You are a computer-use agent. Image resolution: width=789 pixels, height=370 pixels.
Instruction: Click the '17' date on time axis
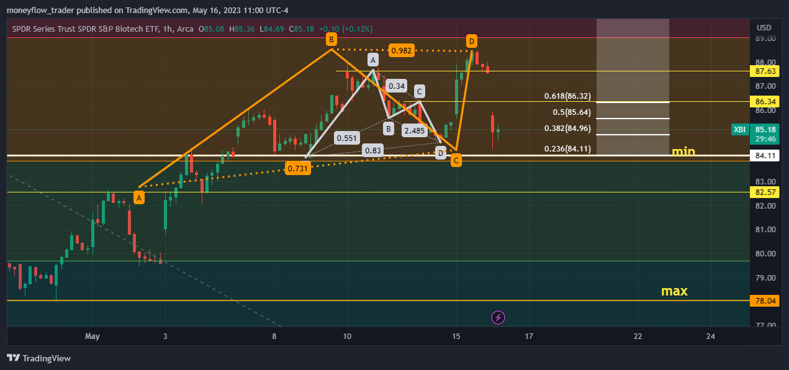[529, 336]
